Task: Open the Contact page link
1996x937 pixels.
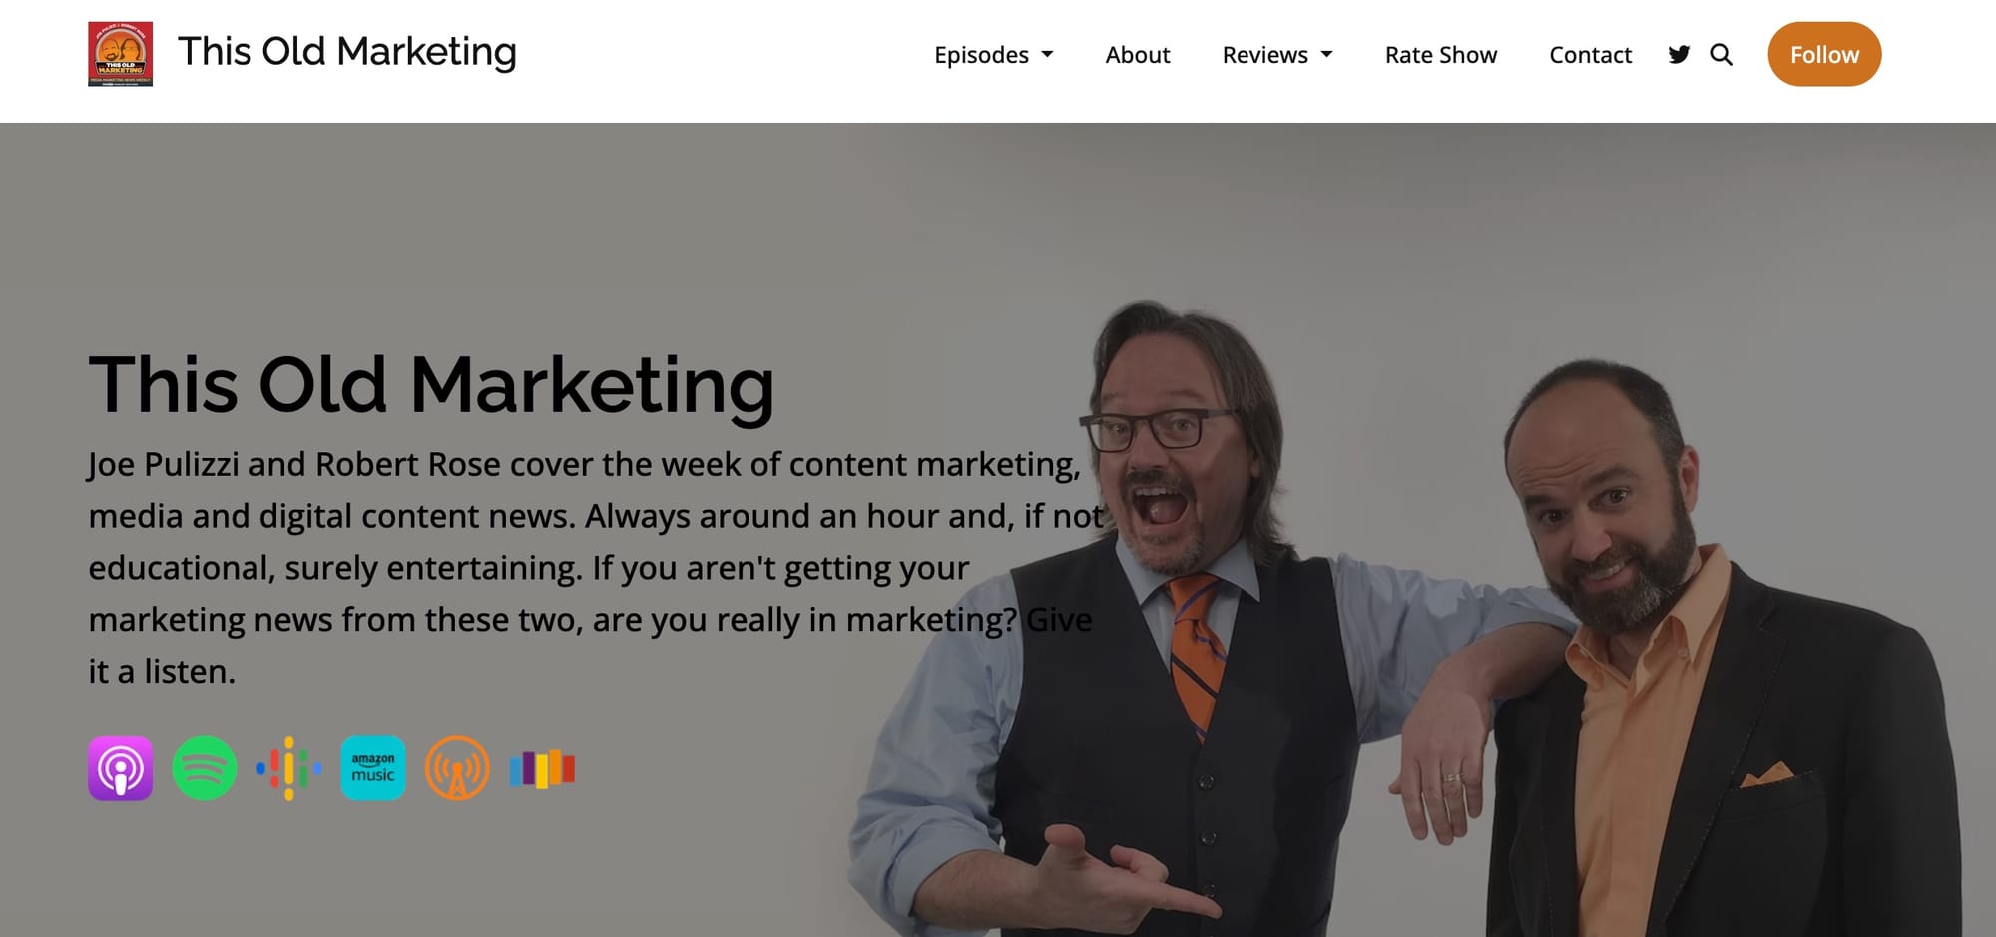Action: [x=1591, y=55]
